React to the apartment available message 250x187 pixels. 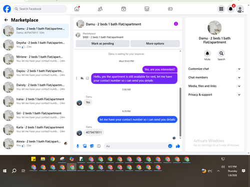[x=87, y=78]
